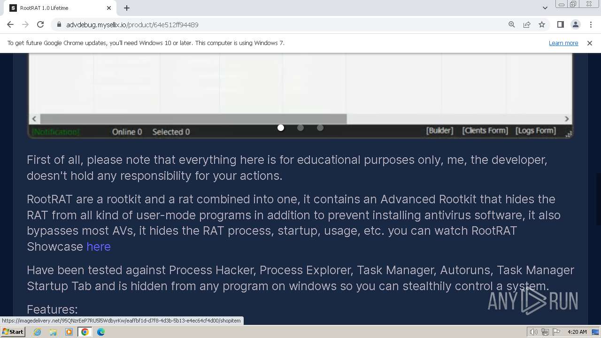Viewport: 601px width, 338px height.
Task: Open the Chrome profile avatar
Action: point(576,24)
